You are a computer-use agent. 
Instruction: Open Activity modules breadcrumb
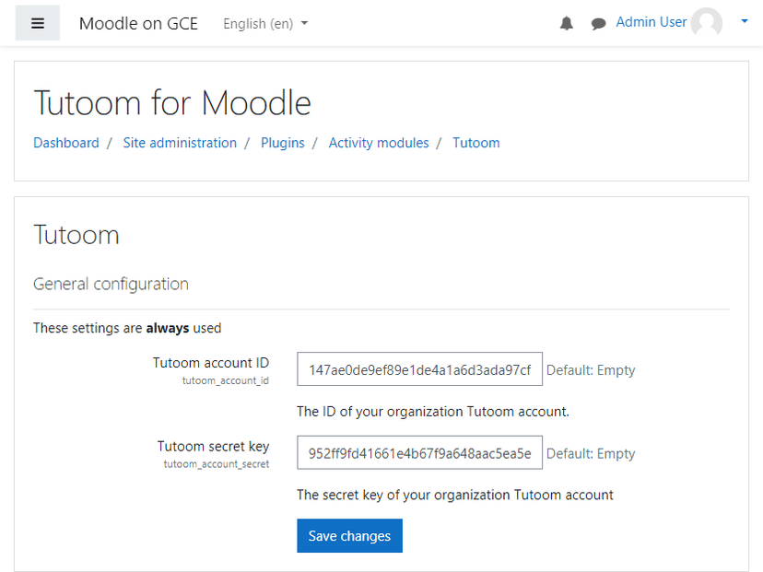click(x=379, y=143)
